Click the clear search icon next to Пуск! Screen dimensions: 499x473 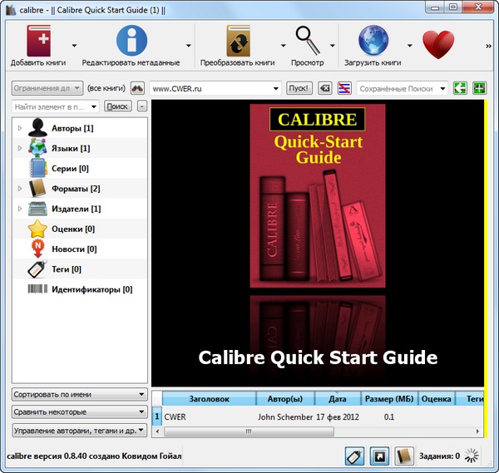click(324, 88)
